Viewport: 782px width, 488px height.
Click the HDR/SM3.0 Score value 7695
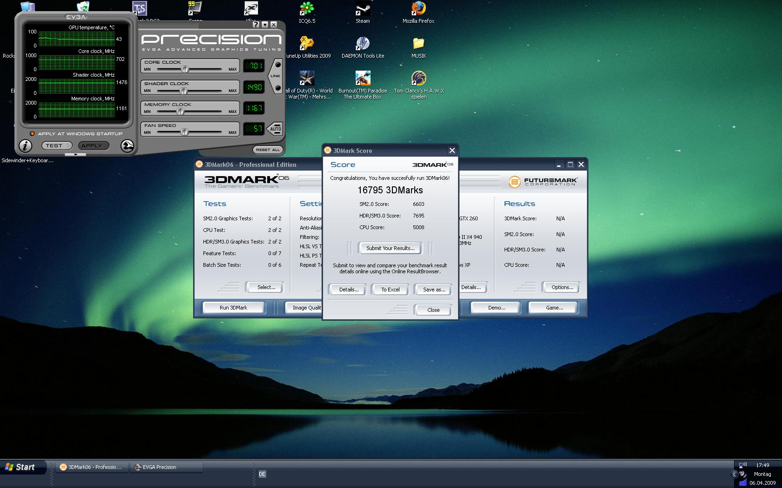(x=418, y=216)
